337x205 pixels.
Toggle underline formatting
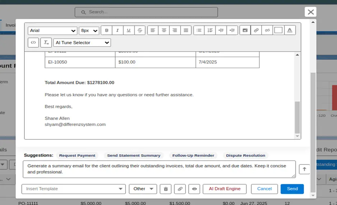[129, 30]
